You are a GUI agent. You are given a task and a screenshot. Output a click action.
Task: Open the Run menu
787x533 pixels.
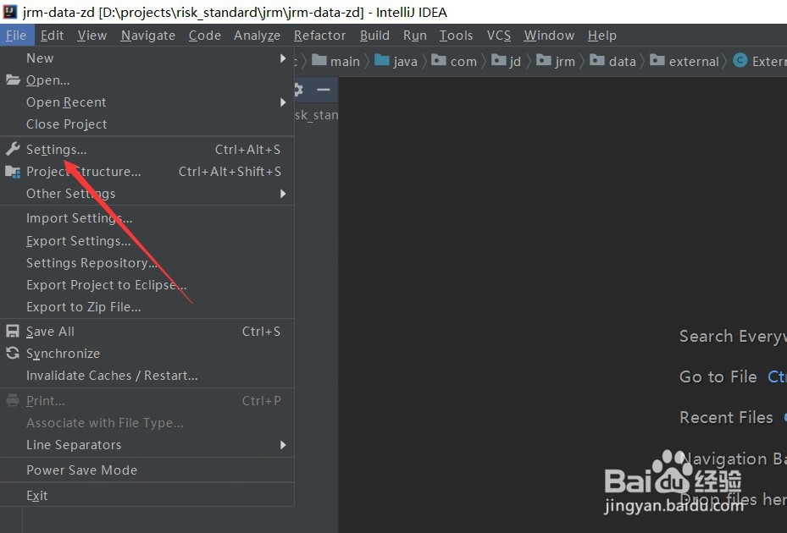pos(414,36)
